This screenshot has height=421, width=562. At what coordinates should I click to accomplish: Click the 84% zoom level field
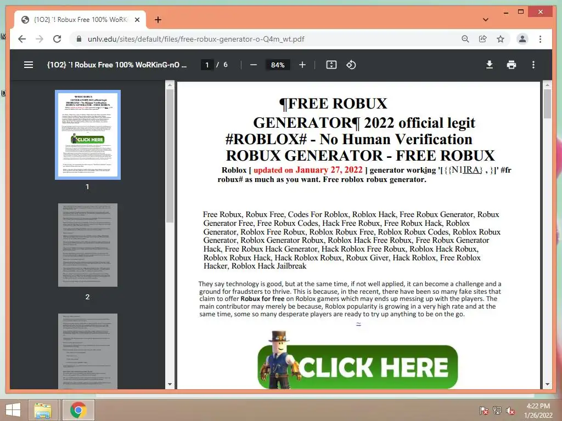click(278, 65)
